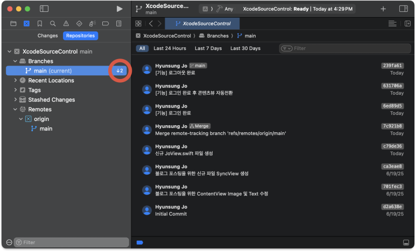Screen dimensions: 416x251
Task: Click XcodeSourceControl in the breadcrumb
Action: point(167,36)
